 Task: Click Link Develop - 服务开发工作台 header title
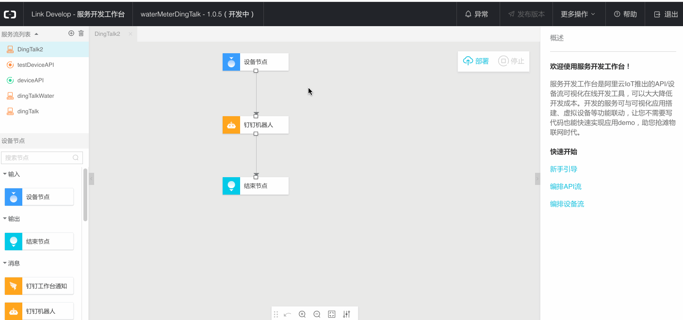[x=78, y=15]
